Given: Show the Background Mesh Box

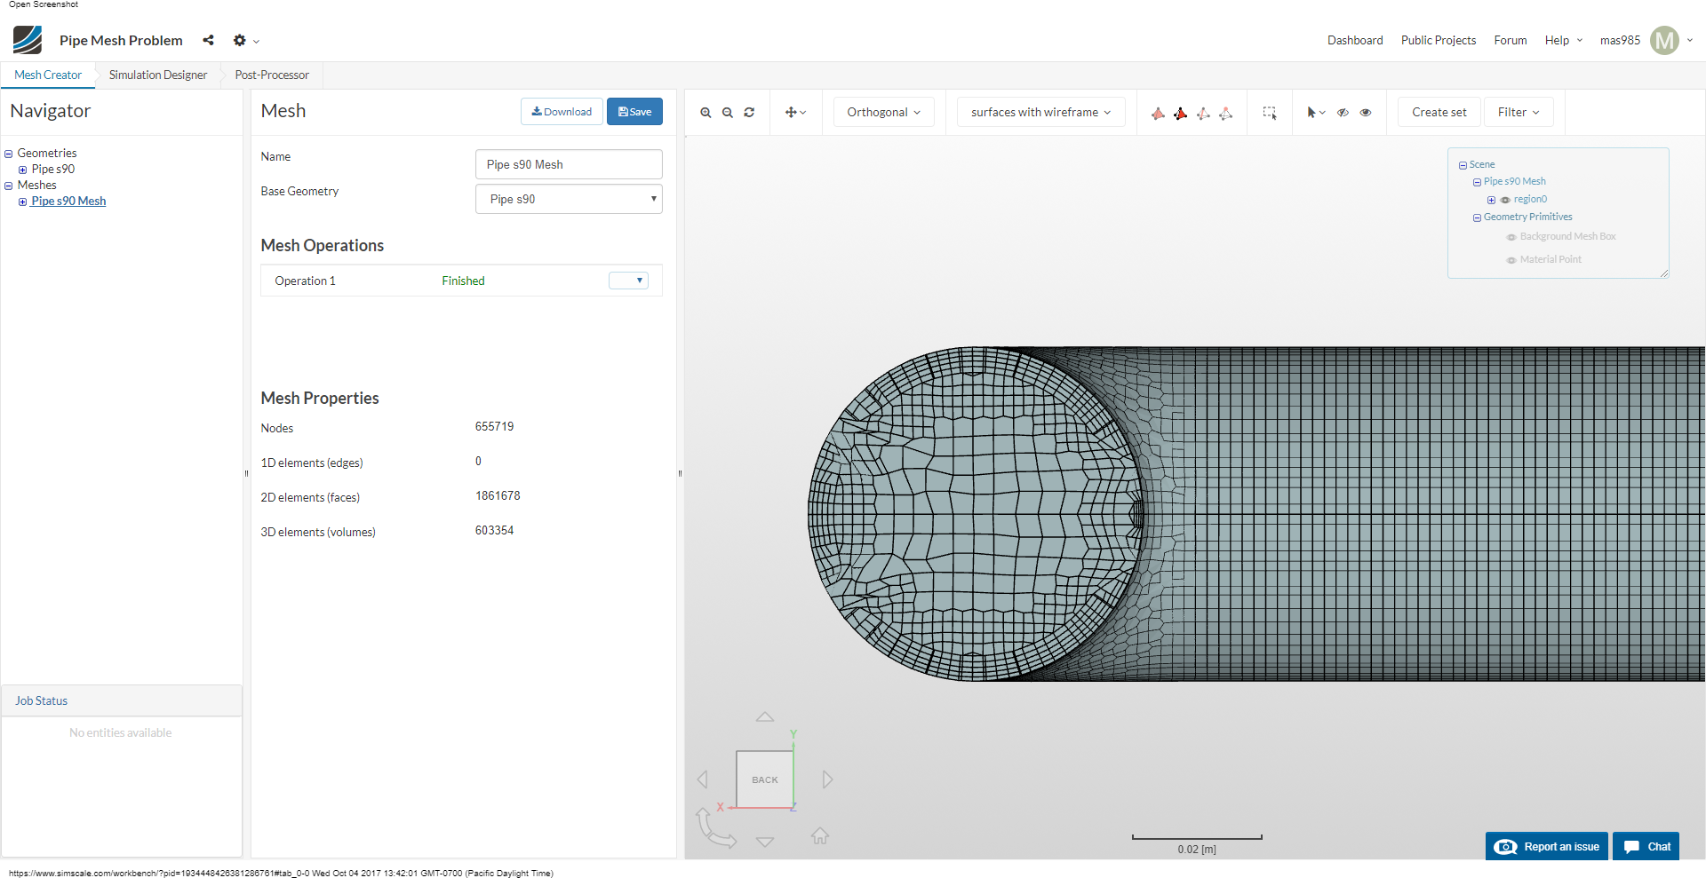Looking at the screenshot, I should point(1511,237).
